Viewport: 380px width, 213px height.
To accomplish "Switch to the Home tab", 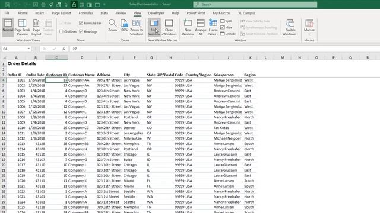I will (x=23, y=13).
